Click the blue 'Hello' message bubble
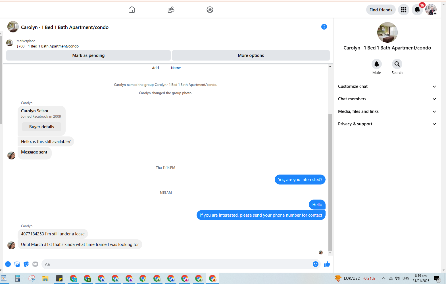The width and height of the screenshot is (446, 284). (317, 205)
